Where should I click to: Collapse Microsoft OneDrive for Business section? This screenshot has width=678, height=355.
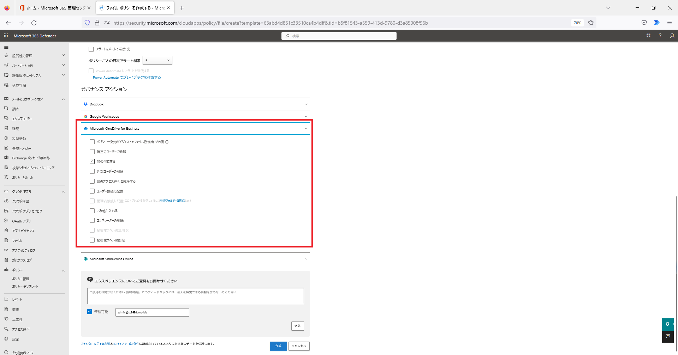point(195,128)
